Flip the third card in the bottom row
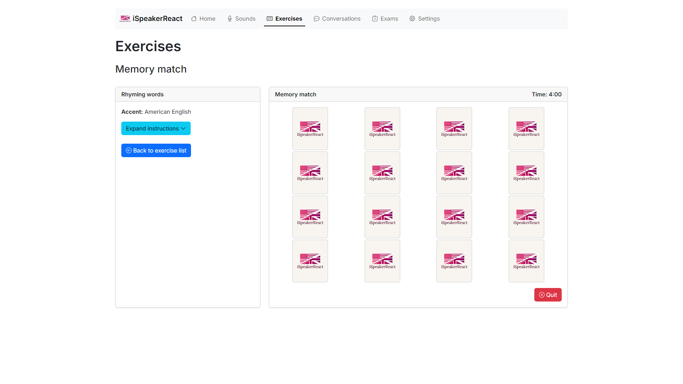 454,261
